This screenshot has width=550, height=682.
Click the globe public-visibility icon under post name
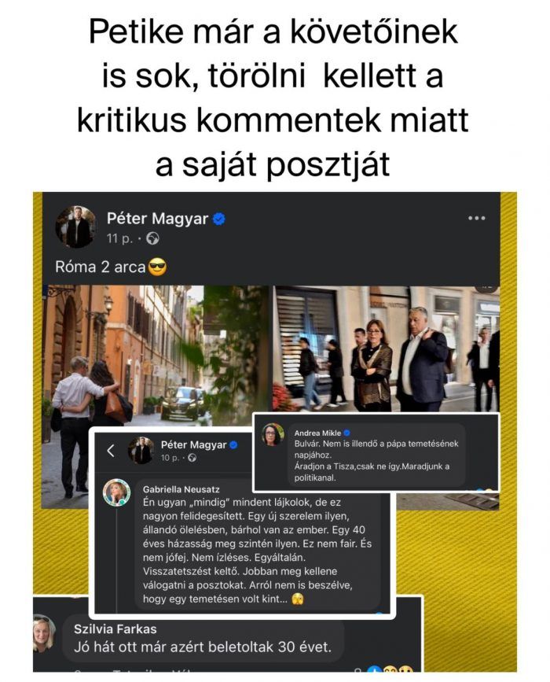[152, 238]
